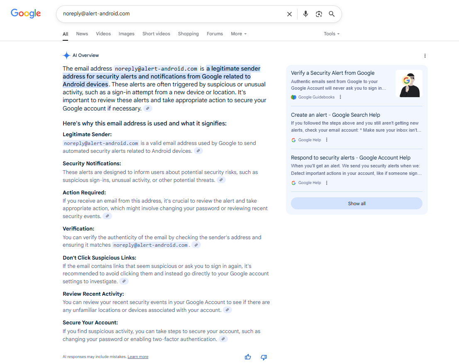Switch to the News tab
The image size is (459, 363).
[x=82, y=34]
